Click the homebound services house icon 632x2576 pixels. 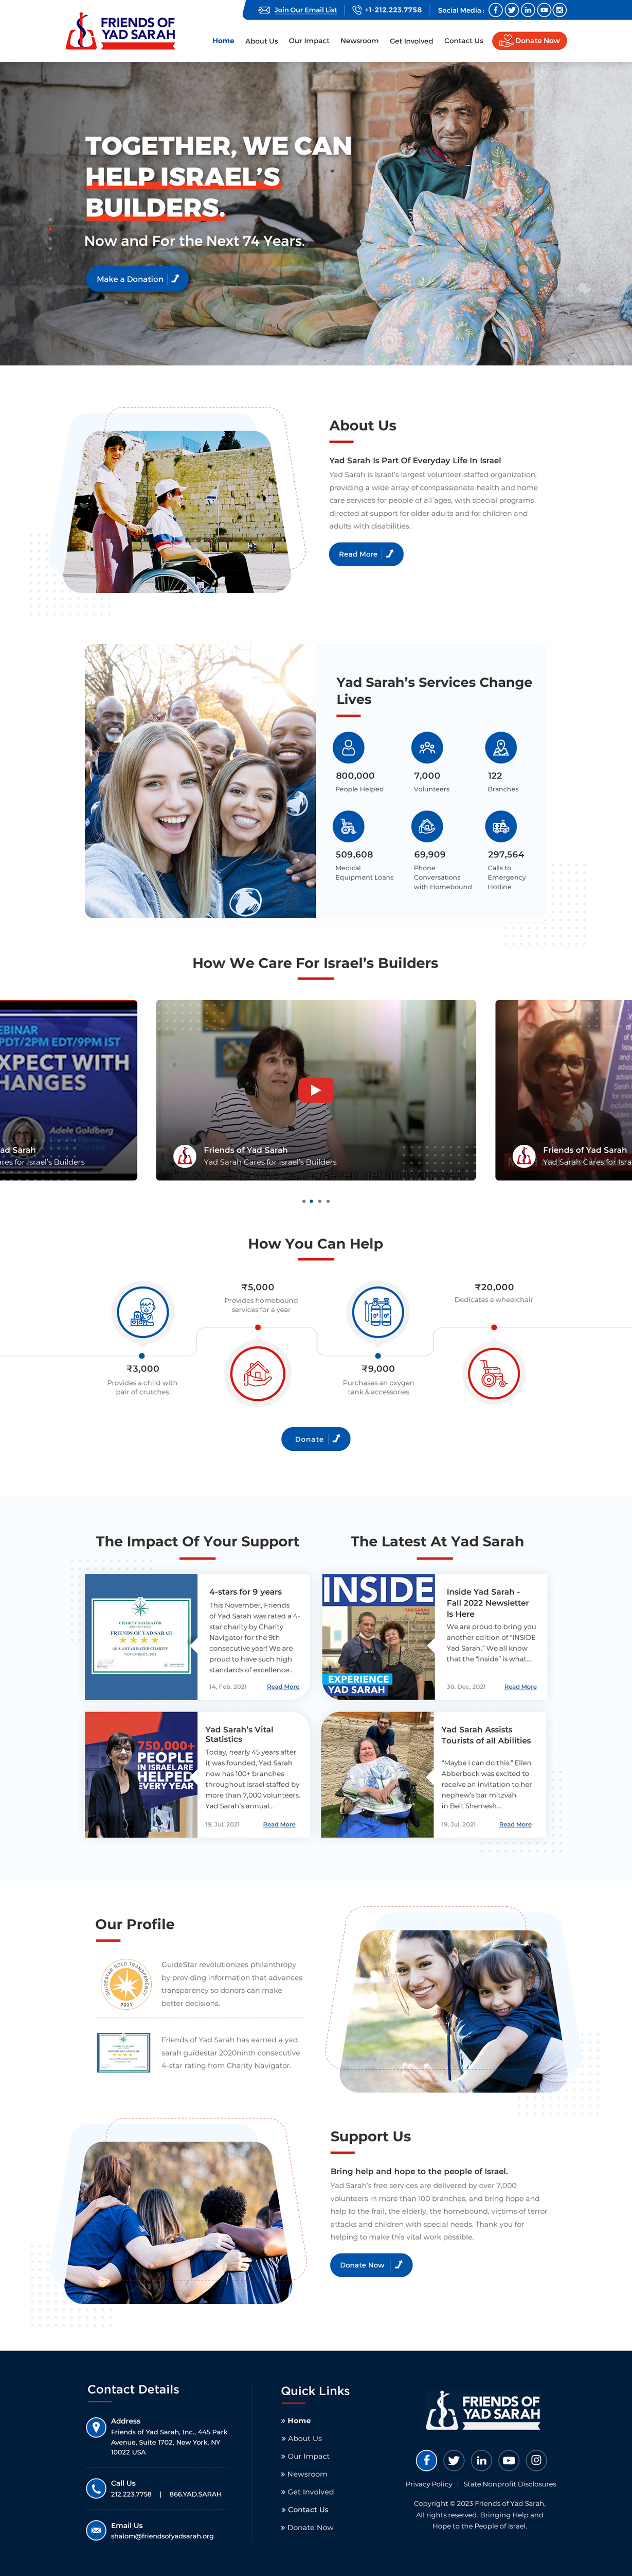pos(258,1373)
